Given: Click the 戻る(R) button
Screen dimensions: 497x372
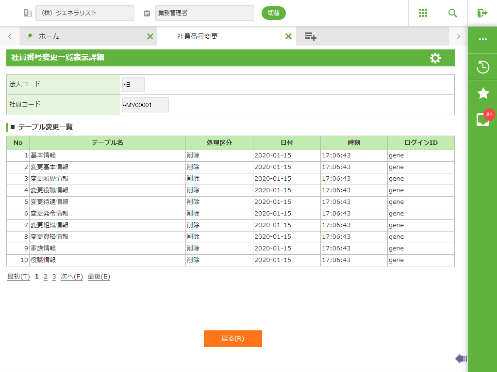Looking at the screenshot, I should pos(232,339).
